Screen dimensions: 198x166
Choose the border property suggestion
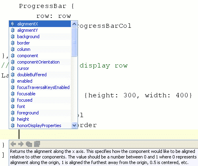(40, 43)
